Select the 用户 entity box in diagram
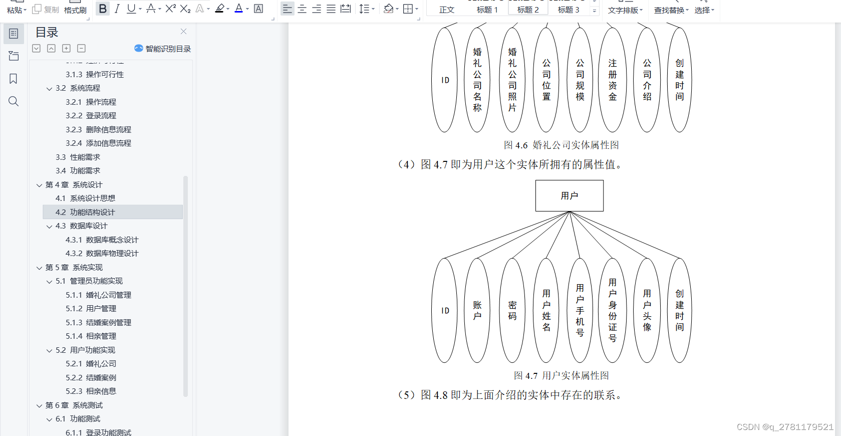This screenshot has width=841, height=436. pyautogui.click(x=569, y=195)
